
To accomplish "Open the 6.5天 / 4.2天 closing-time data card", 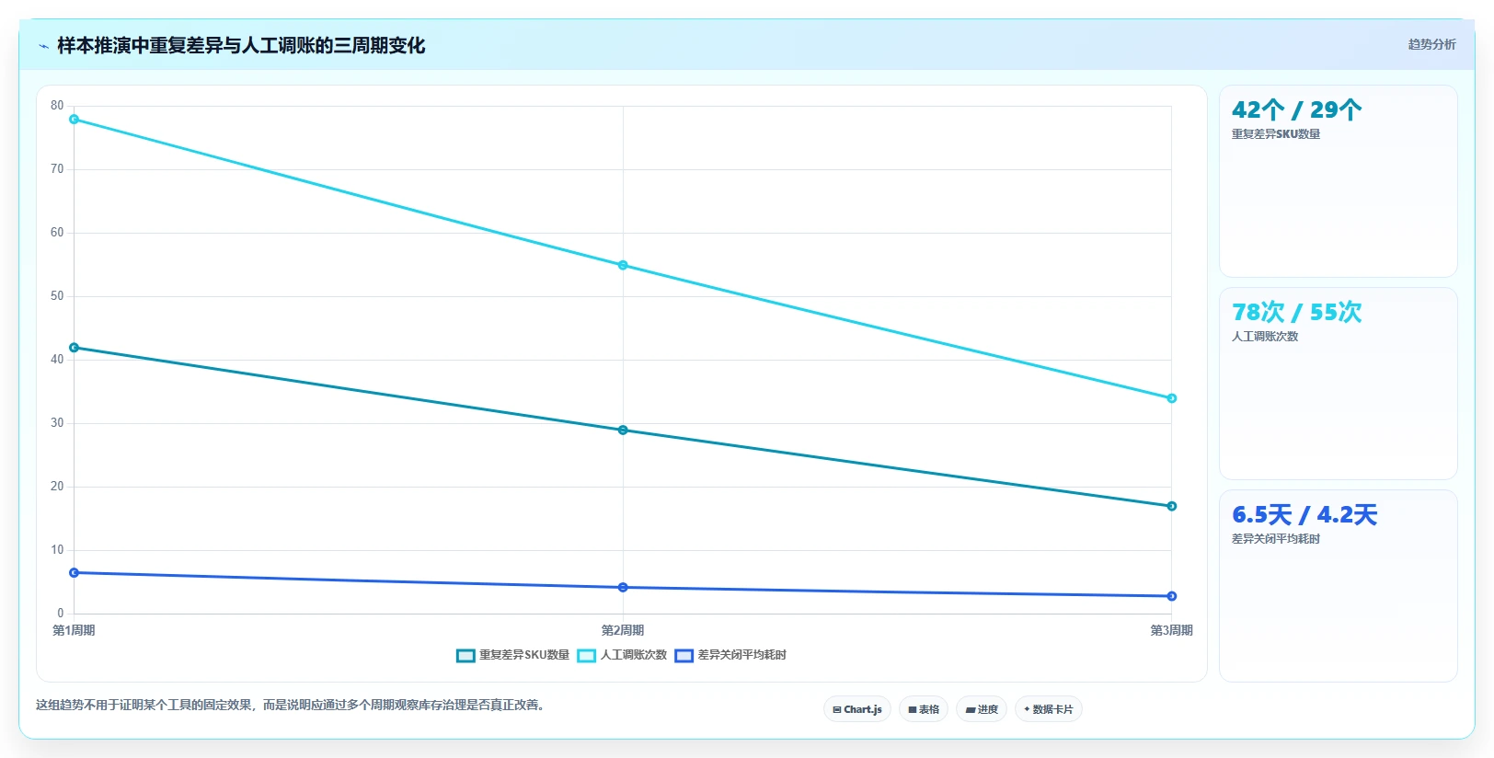I will click(1339, 586).
